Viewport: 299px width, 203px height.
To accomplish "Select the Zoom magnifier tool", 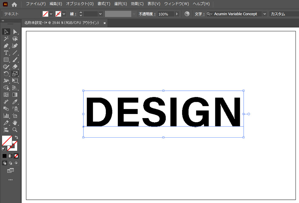I will click(x=15, y=130).
